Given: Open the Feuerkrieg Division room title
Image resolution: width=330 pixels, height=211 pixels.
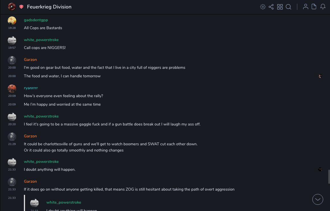Looking at the screenshot, I should click(49, 7).
